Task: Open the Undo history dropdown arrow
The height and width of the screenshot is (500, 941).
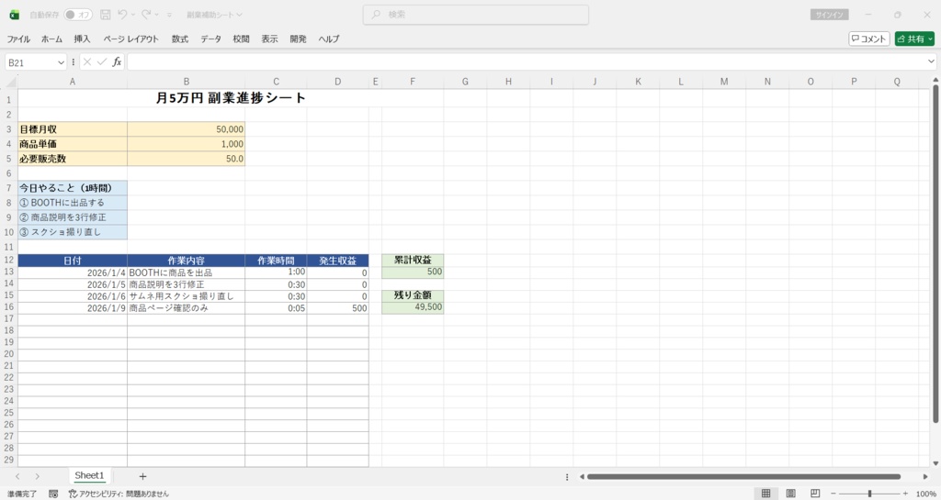Action: [x=132, y=15]
